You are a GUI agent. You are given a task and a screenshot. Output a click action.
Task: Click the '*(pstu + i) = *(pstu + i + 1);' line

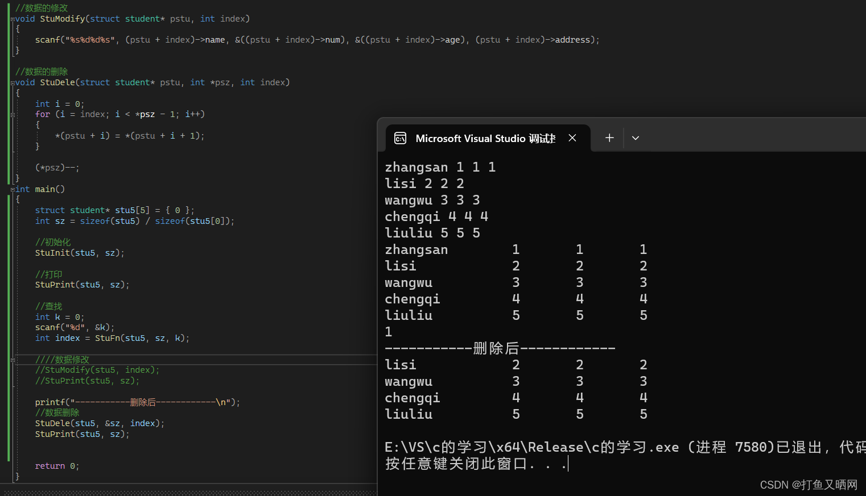[130, 136]
